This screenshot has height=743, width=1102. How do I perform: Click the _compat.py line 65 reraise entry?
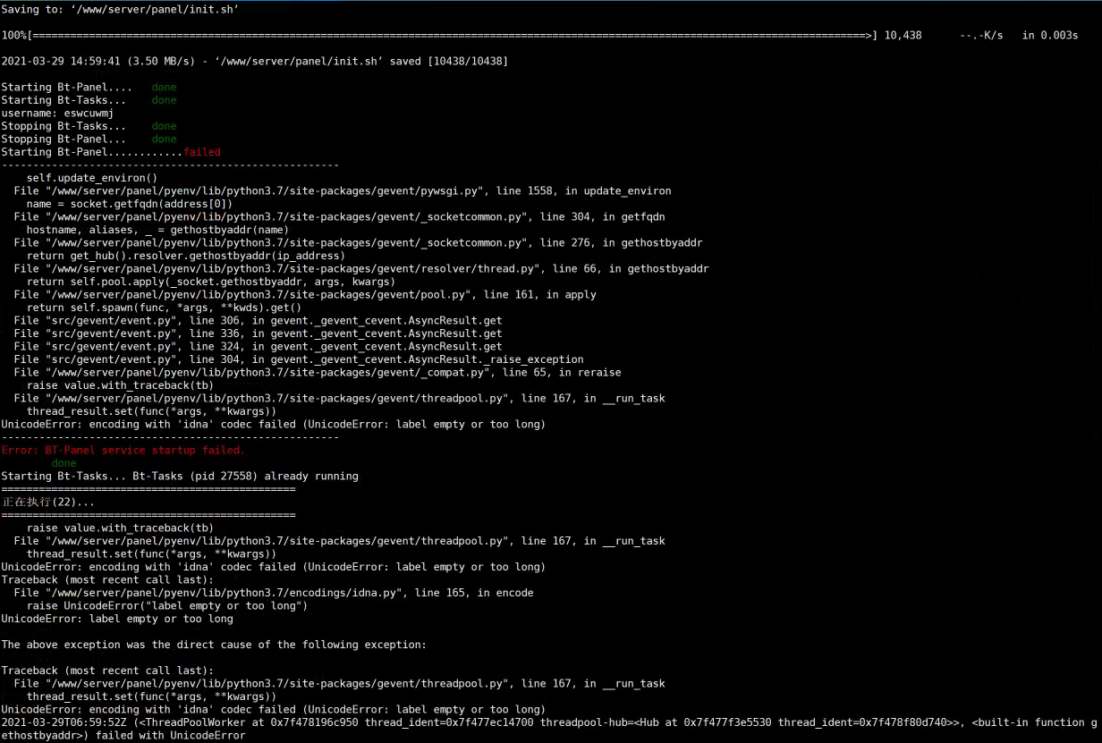(318, 373)
